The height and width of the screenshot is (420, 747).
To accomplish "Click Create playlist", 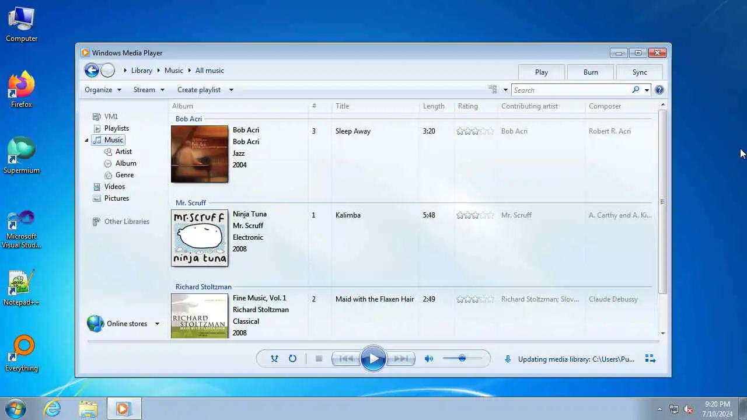I will [x=199, y=90].
